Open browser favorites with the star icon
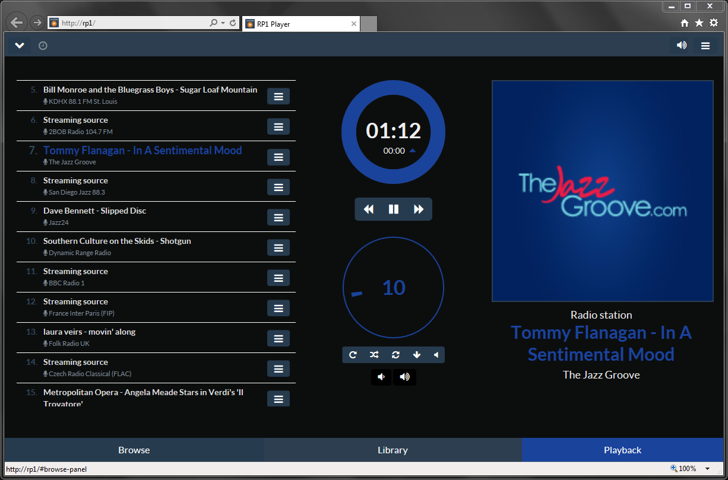Image resolution: width=728 pixels, height=480 pixels. pos(699,23)
